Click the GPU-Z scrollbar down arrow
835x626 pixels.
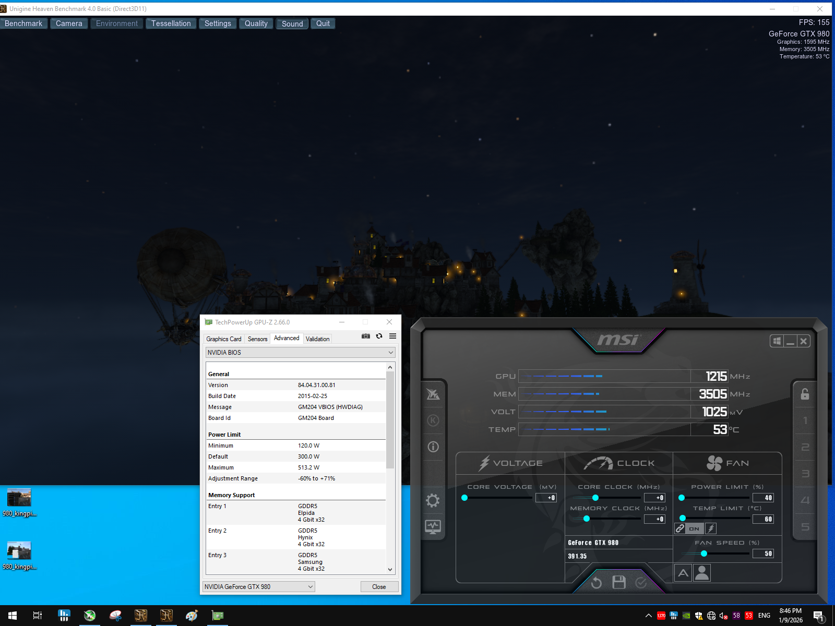pyautogui.click(x=390, y=570)
